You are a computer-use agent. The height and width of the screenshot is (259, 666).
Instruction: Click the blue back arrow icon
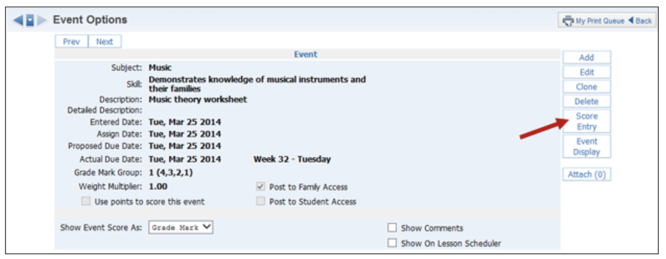18,20
